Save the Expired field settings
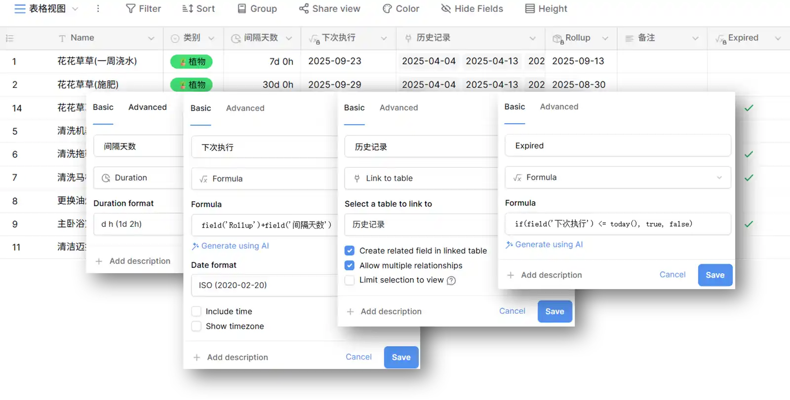Viewport: 790px width, 400px height. click(714, 275)
